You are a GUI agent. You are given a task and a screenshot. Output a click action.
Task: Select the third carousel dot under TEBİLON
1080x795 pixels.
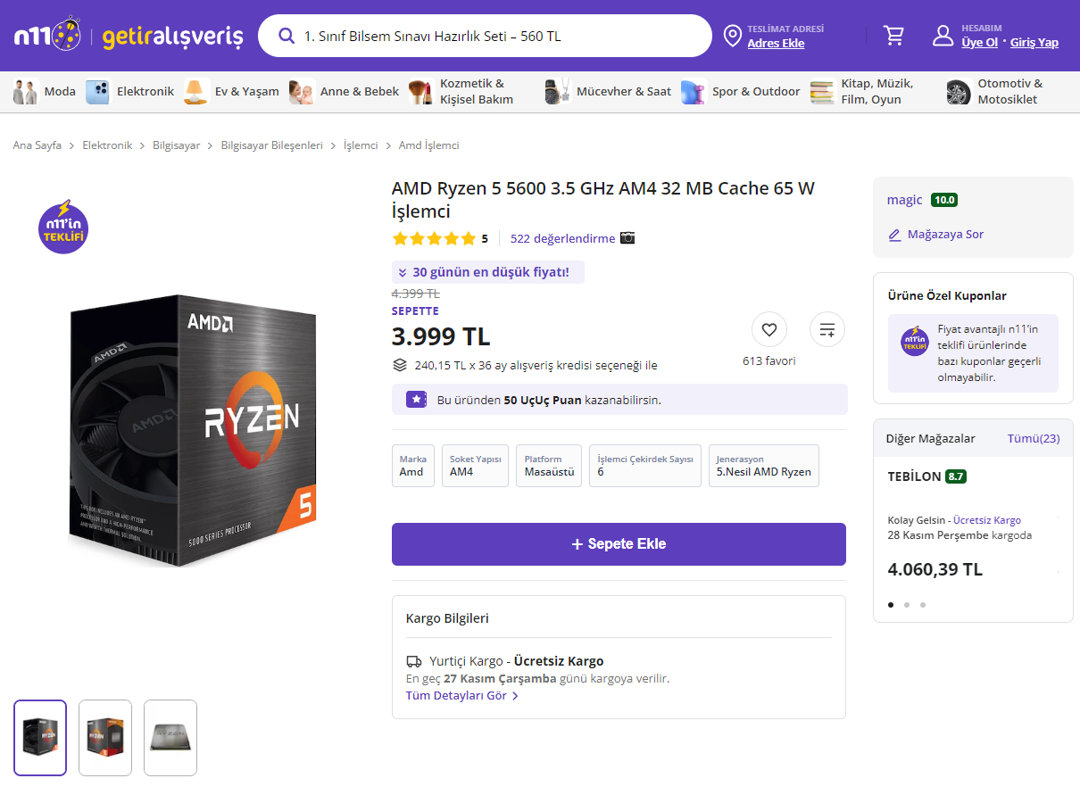[x=923, y=605]
